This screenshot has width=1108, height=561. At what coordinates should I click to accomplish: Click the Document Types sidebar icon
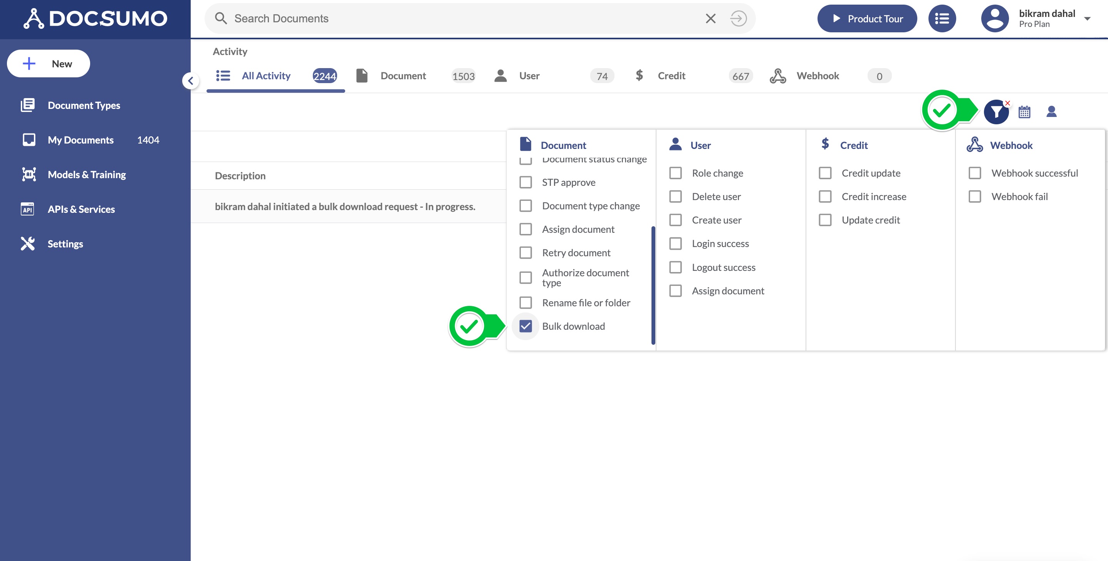tap(28, 105)
